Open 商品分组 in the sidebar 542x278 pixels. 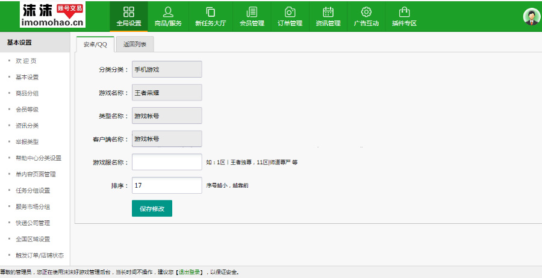27,93
